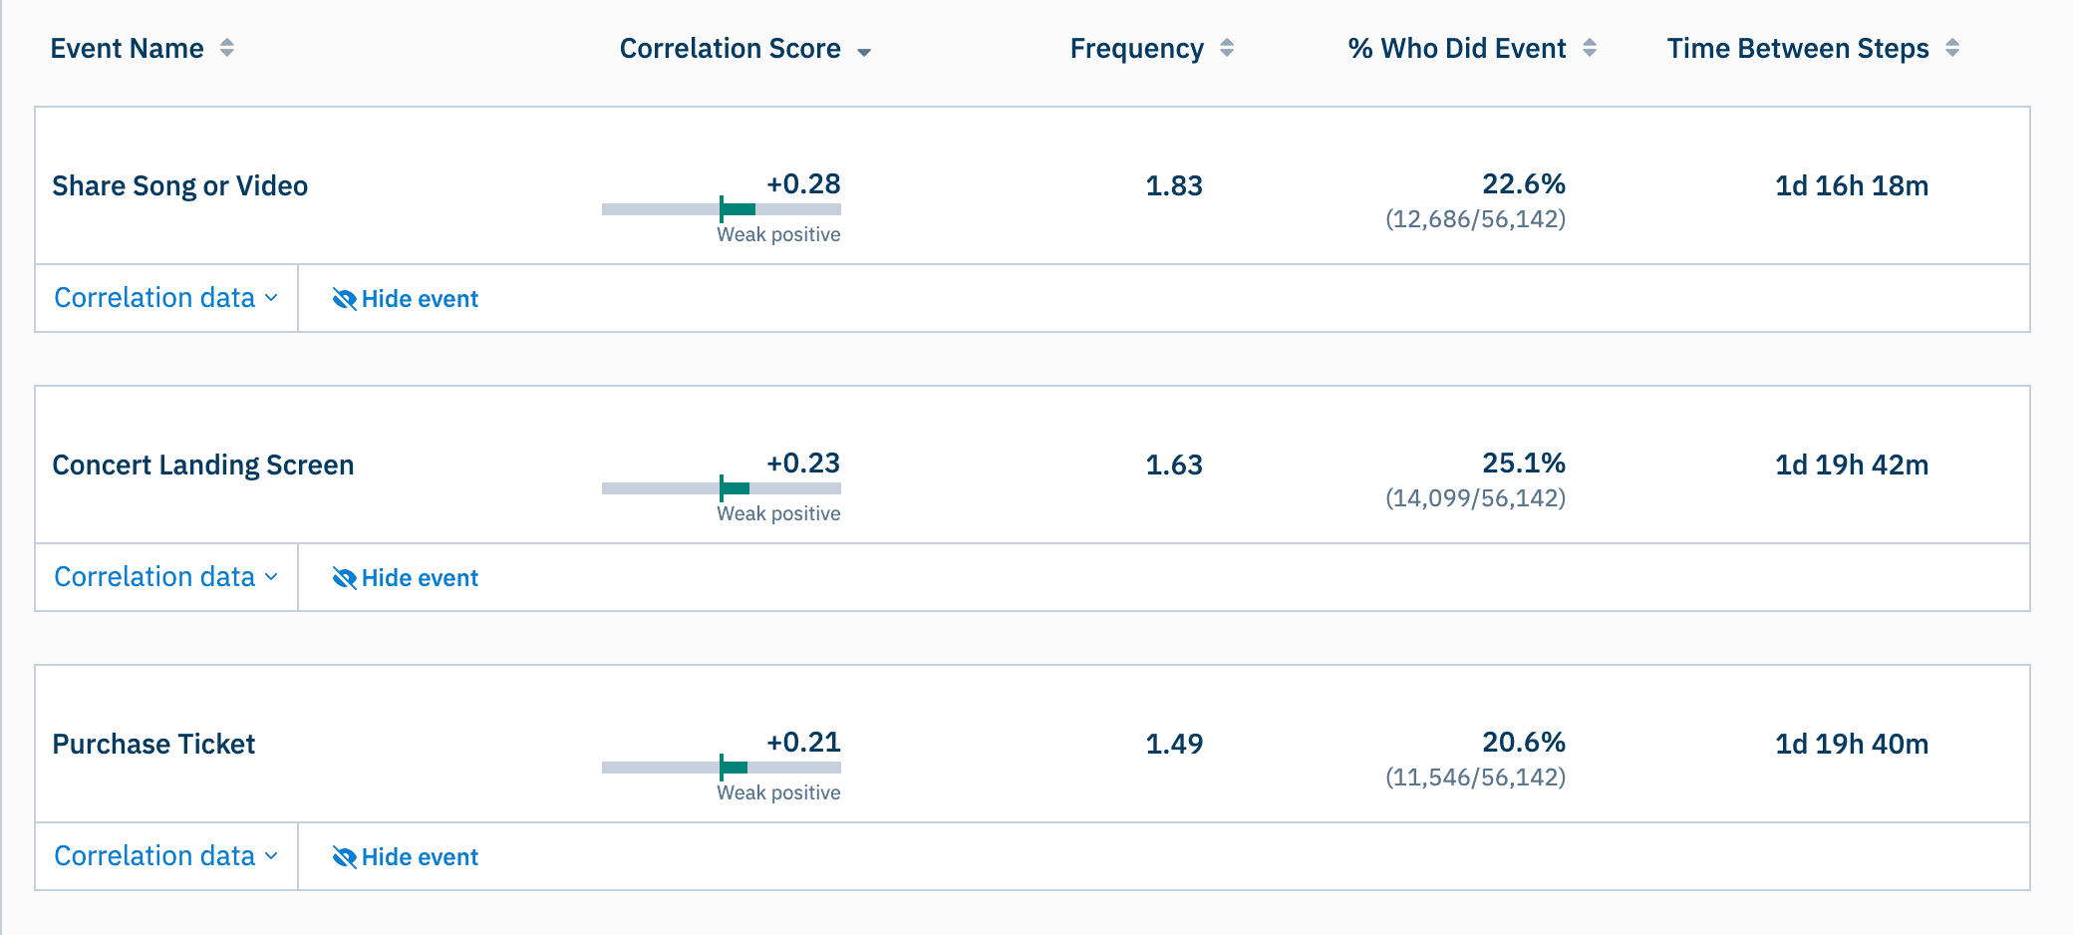Click the correlation score bar for Share Song or Video
Image resolution: width=2073 pixels, height=935 pixels.
(722, 209)
